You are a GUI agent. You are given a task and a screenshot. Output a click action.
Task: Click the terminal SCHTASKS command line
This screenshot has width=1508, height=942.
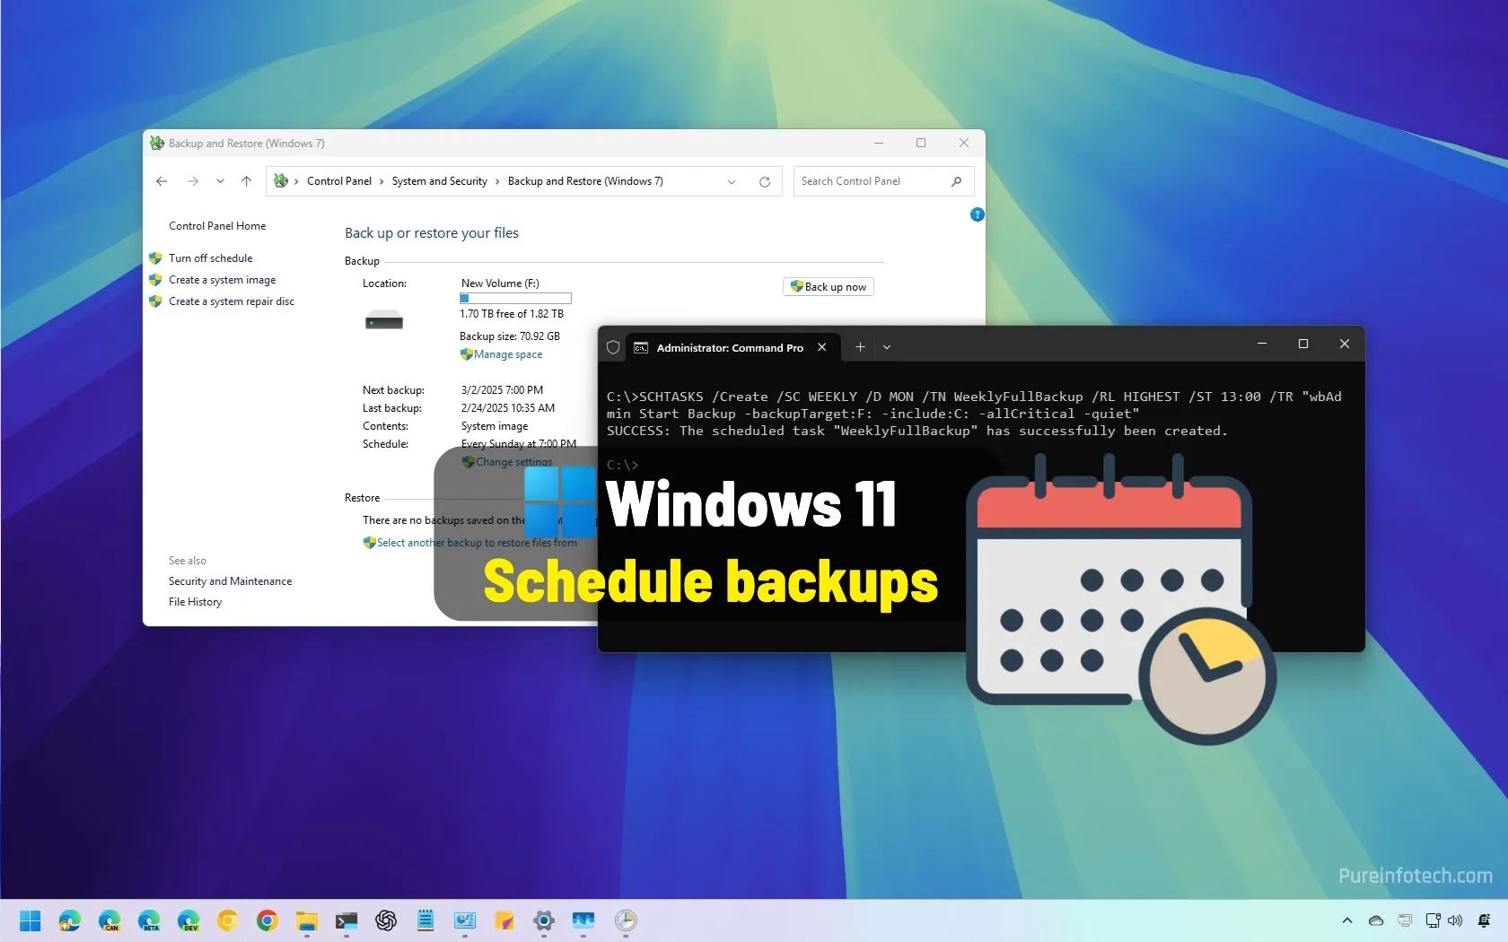[974, 405]
